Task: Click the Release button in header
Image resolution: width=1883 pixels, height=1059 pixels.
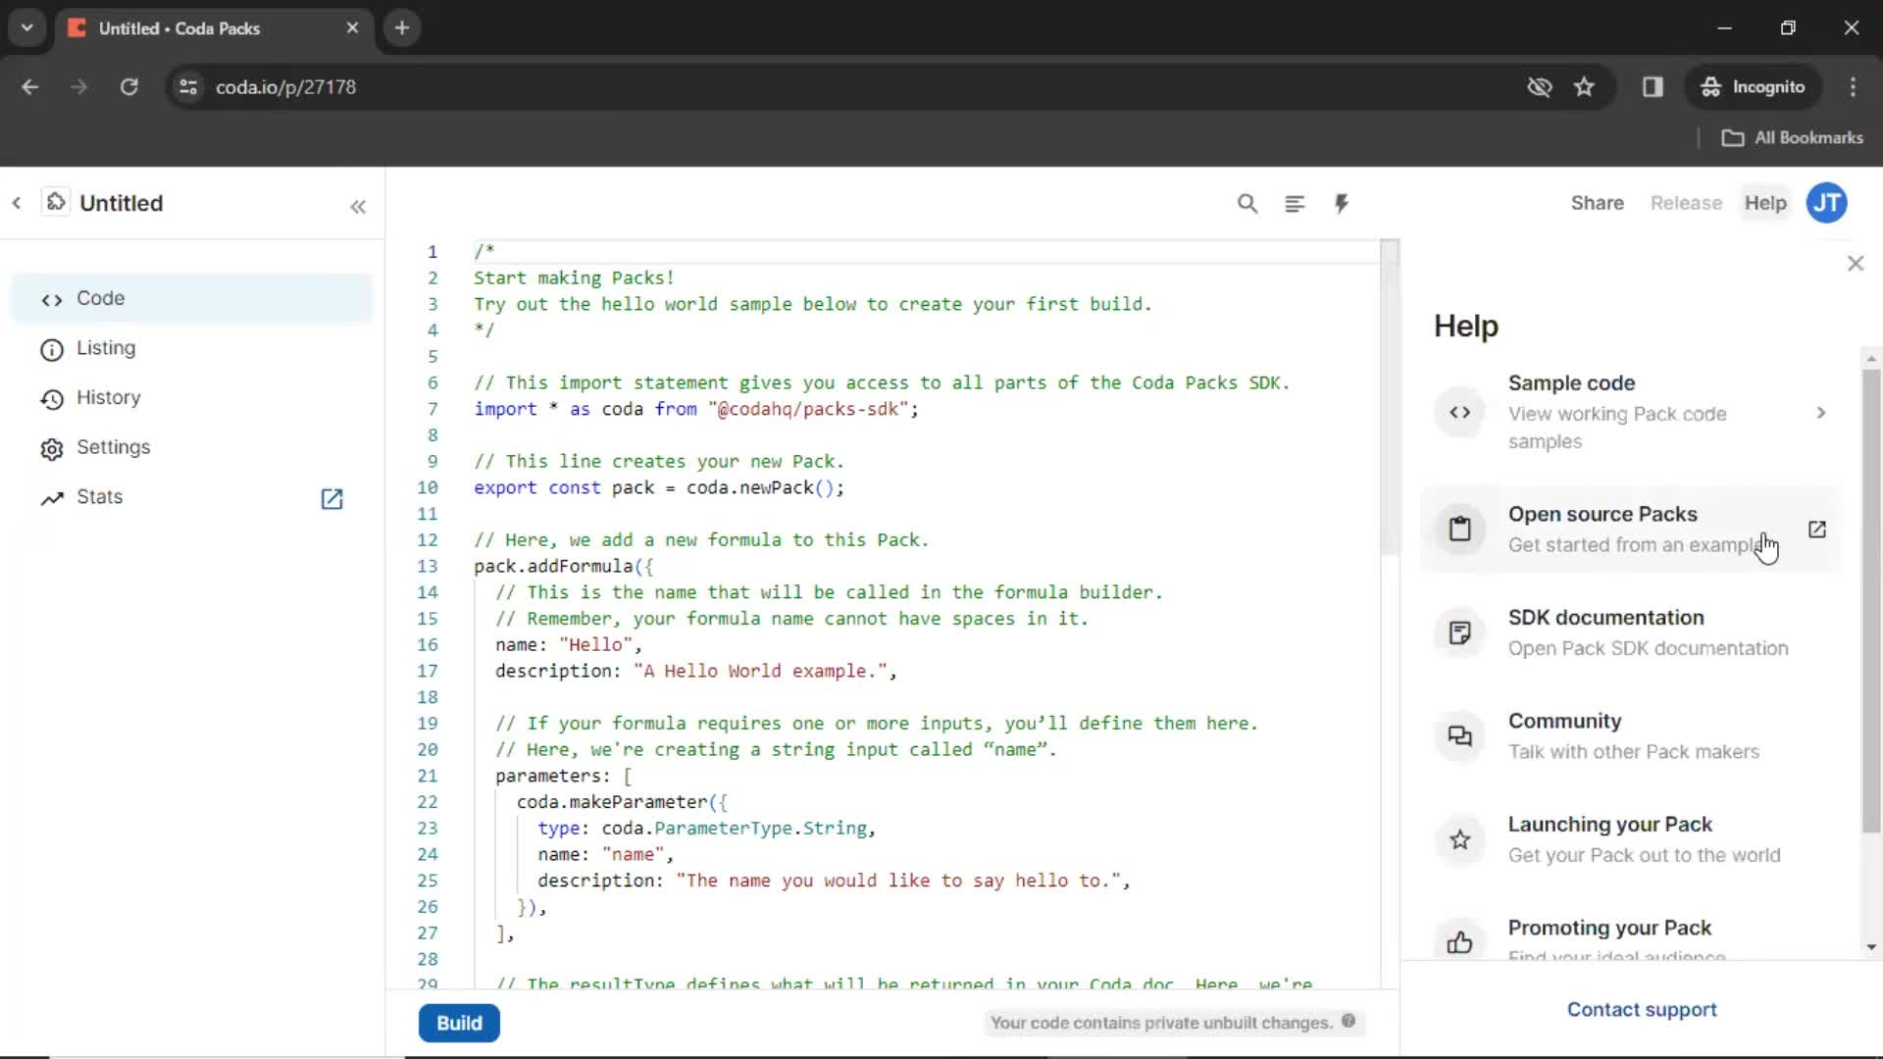Action: click(x=1687, y=203)
